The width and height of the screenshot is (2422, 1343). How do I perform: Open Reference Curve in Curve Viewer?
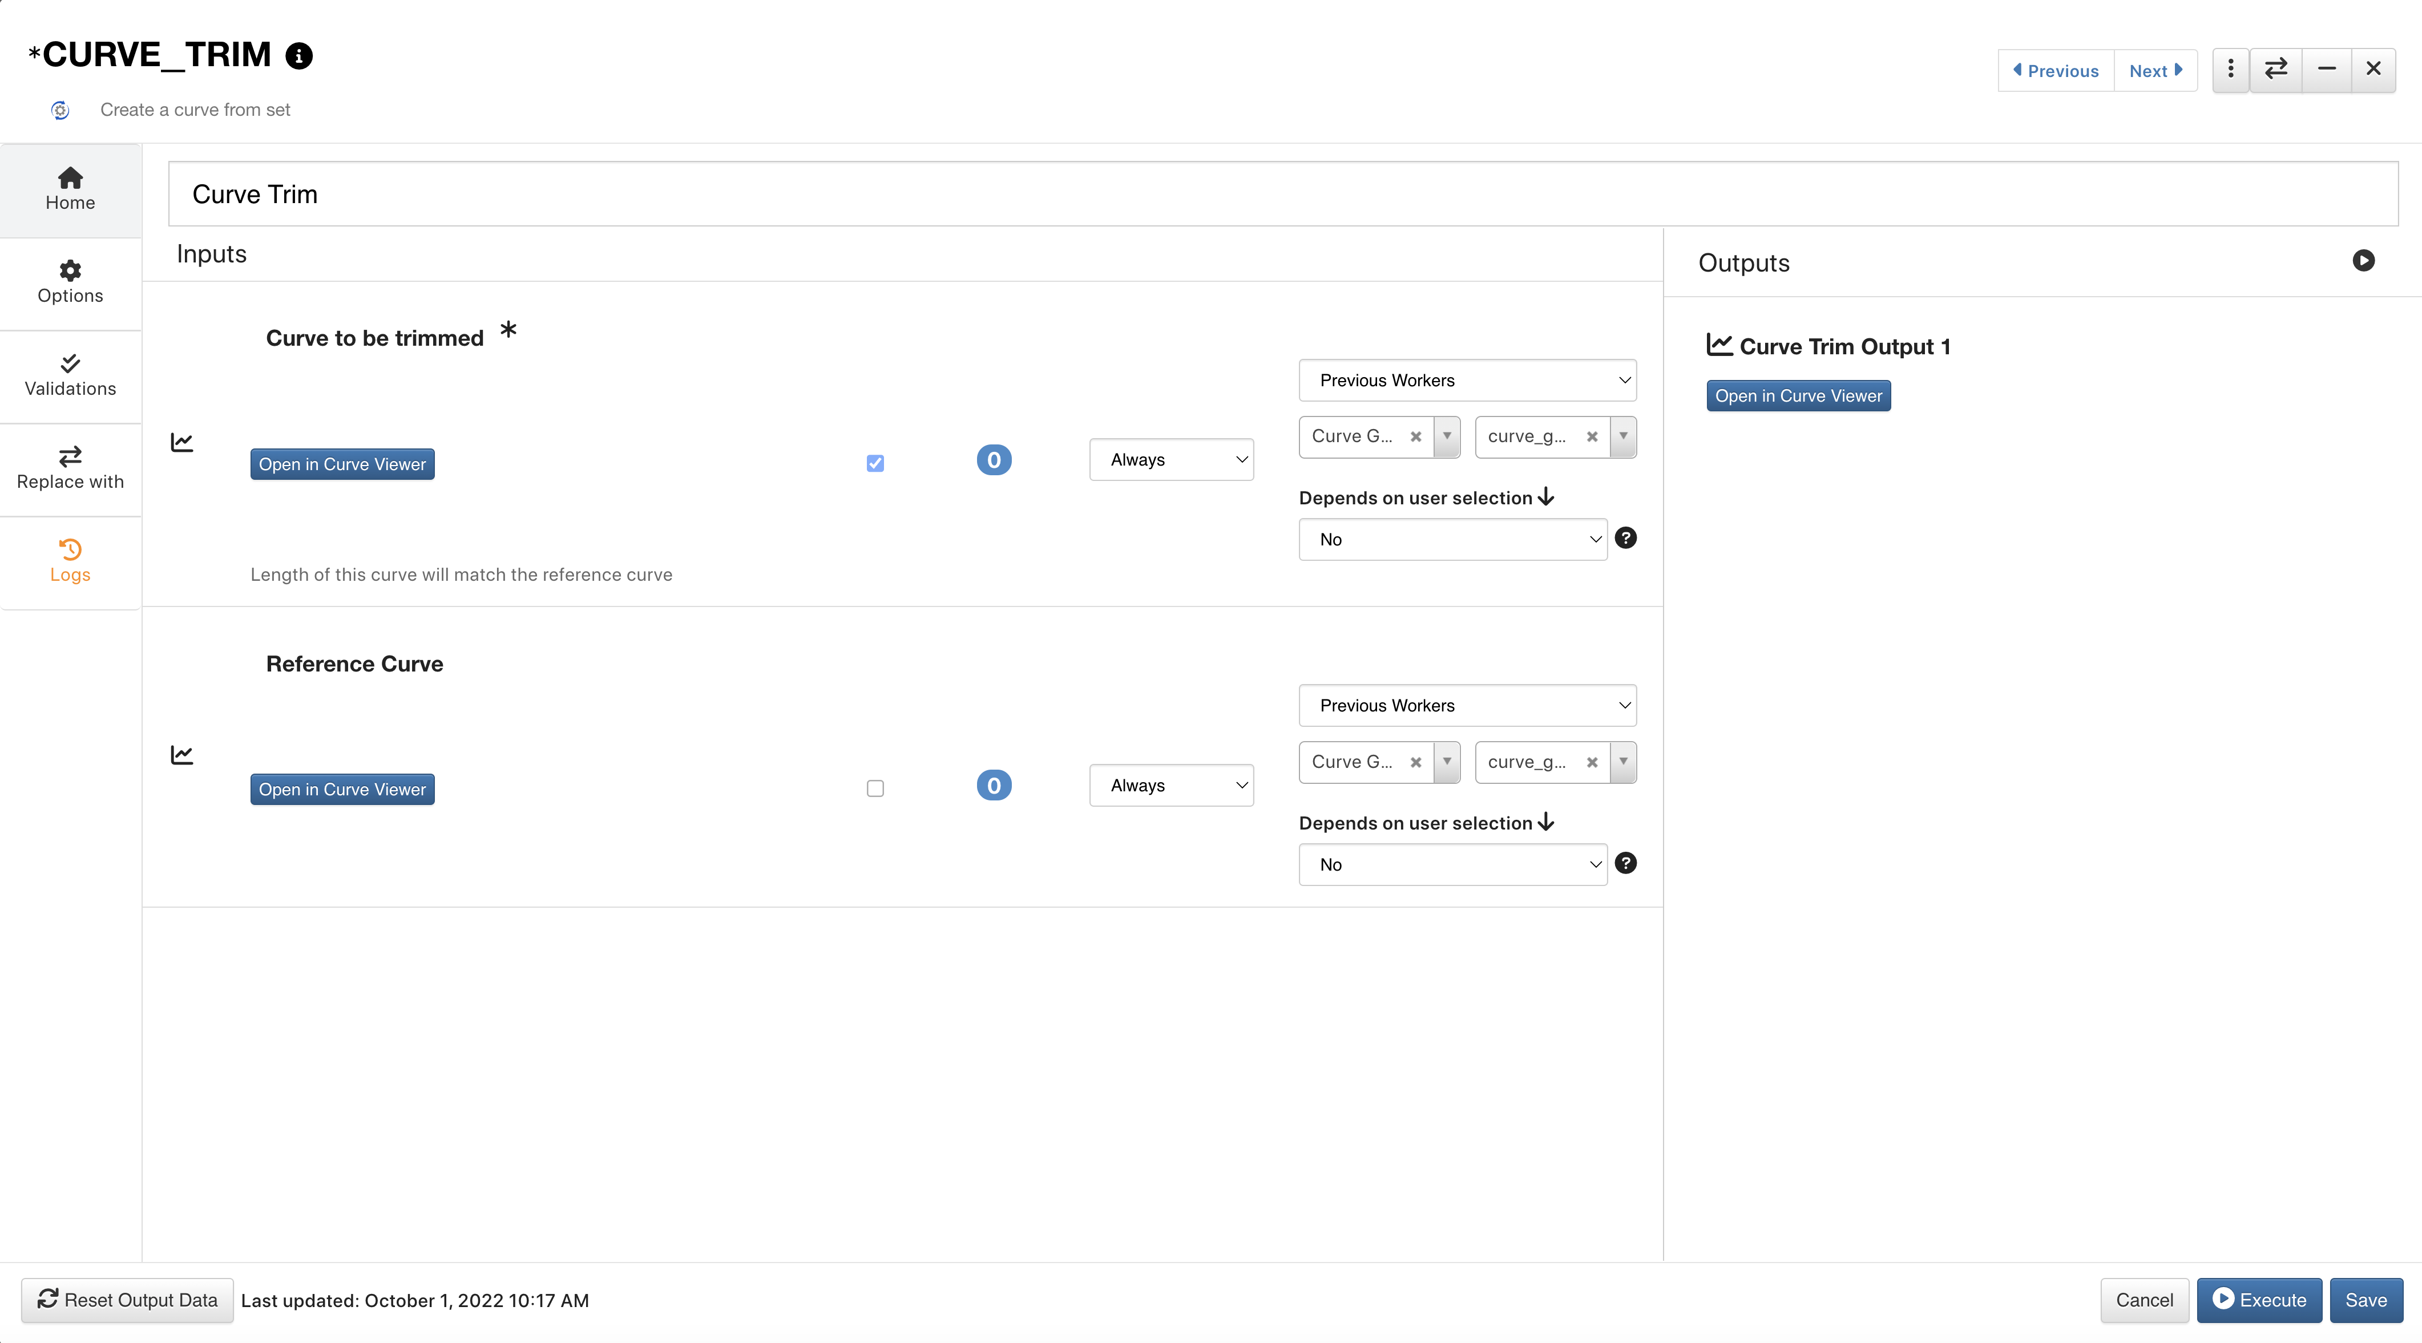[342, 790]
